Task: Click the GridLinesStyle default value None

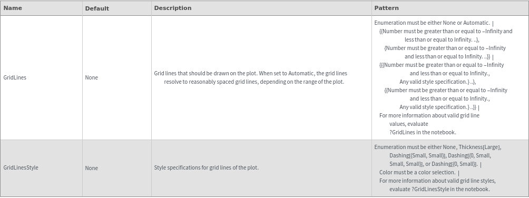Action: 92,168
